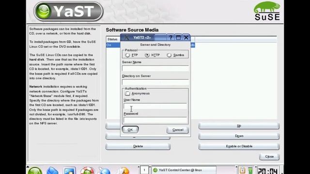
Task: Open the green system tray icon
Action: pos(250,170)
